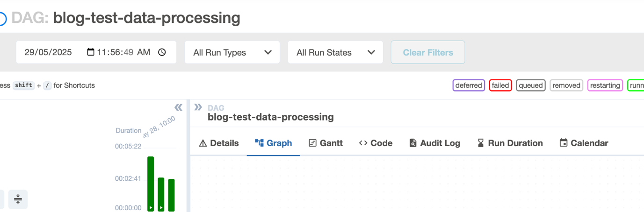Click the double-right chevron beside DAG label
Image resolution: width=644 pixels, height=212 pixels.
click(x=198, y=107)
